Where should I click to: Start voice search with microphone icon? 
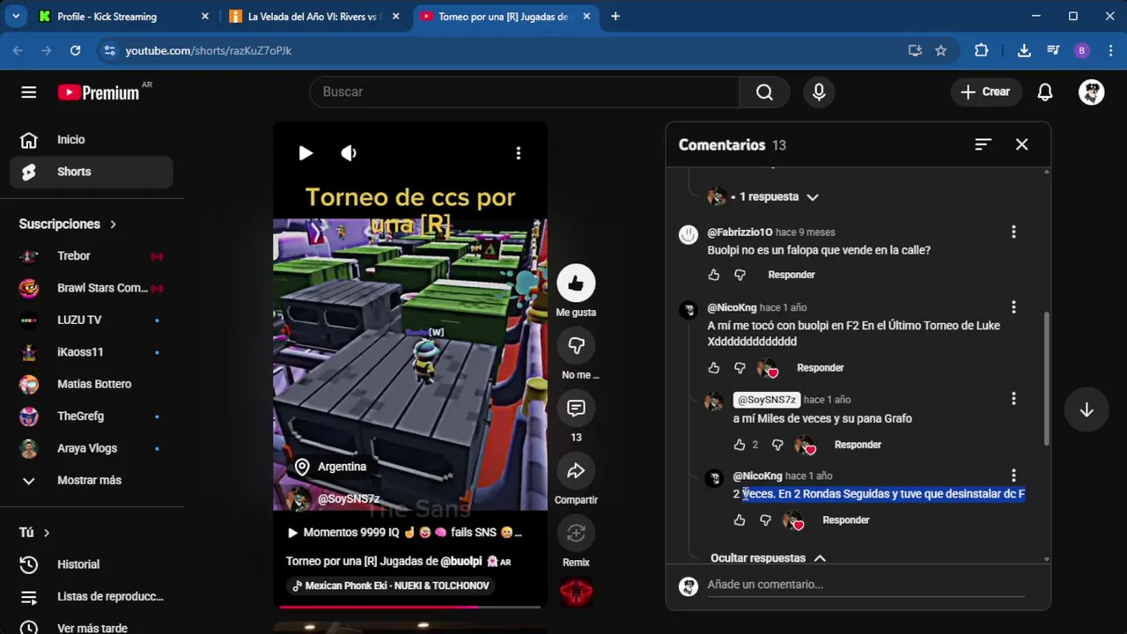[819, 92]
